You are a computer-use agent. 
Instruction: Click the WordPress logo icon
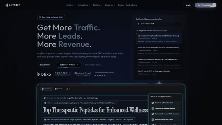point(43,89)
